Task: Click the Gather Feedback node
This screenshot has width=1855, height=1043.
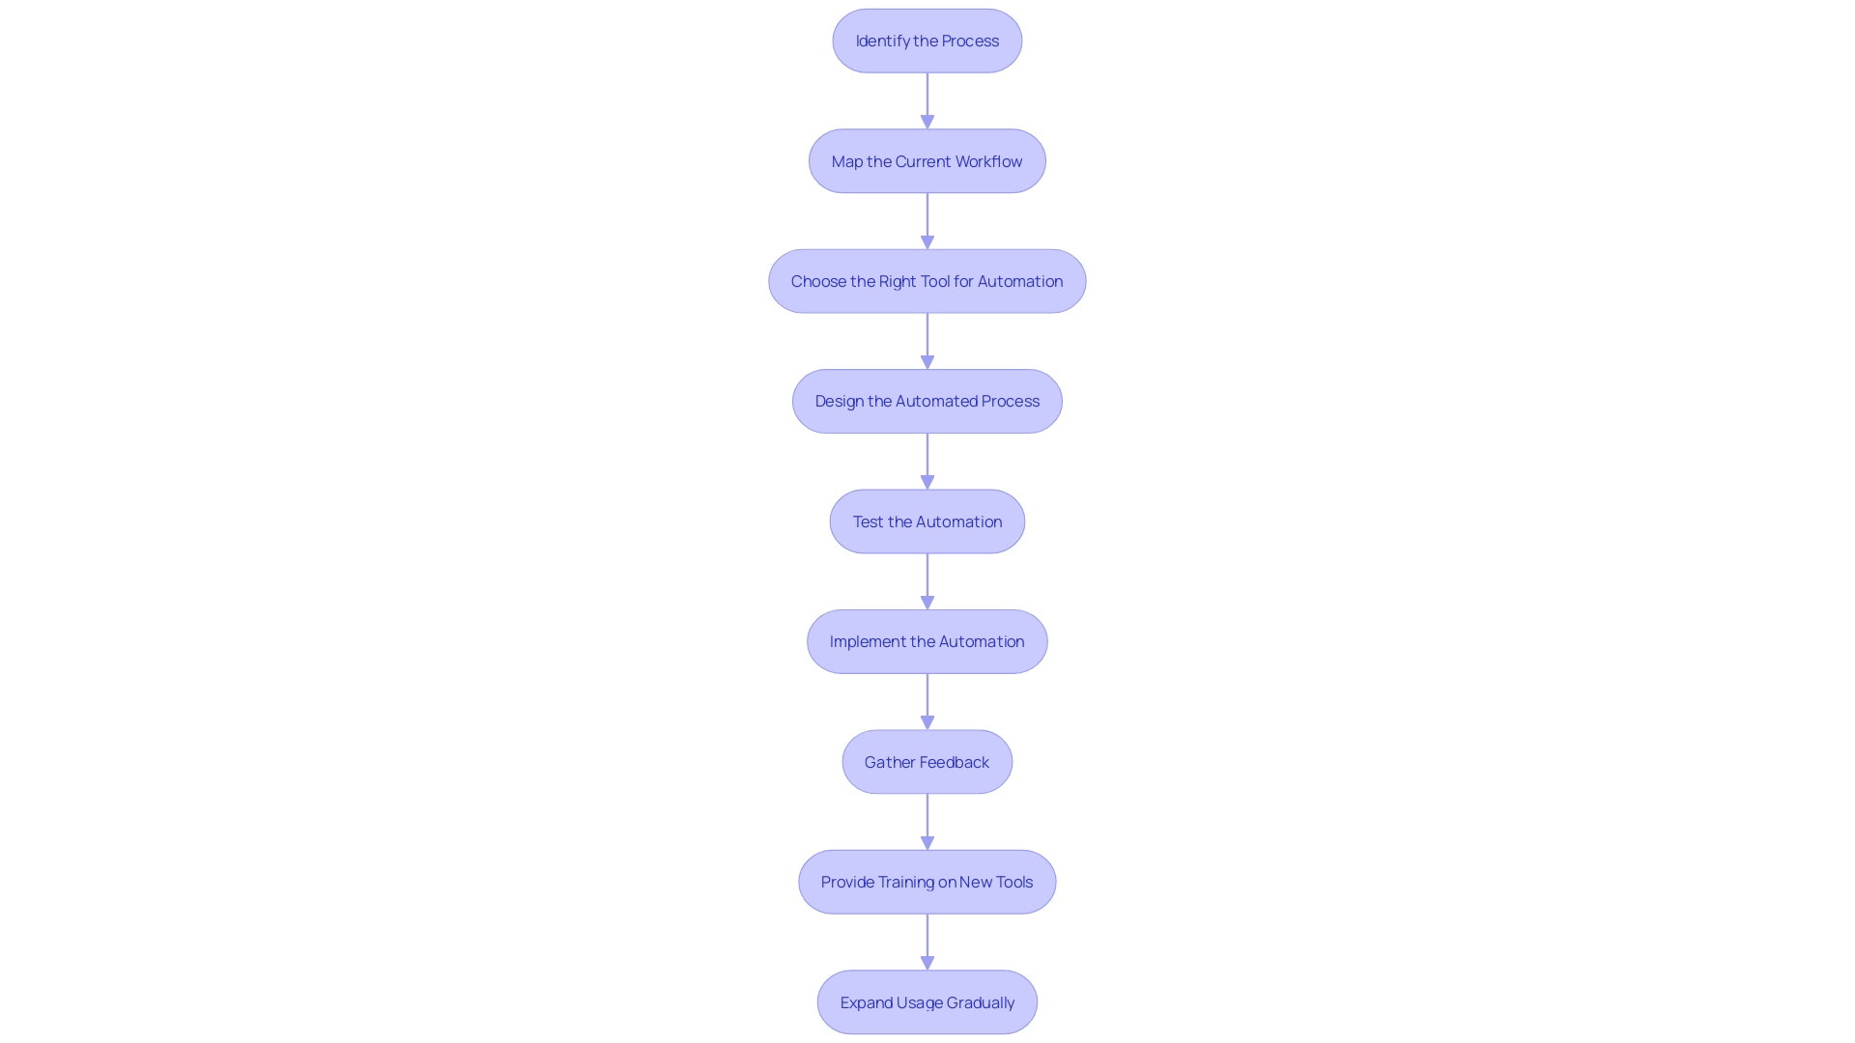Action: [x=927, y=760]
